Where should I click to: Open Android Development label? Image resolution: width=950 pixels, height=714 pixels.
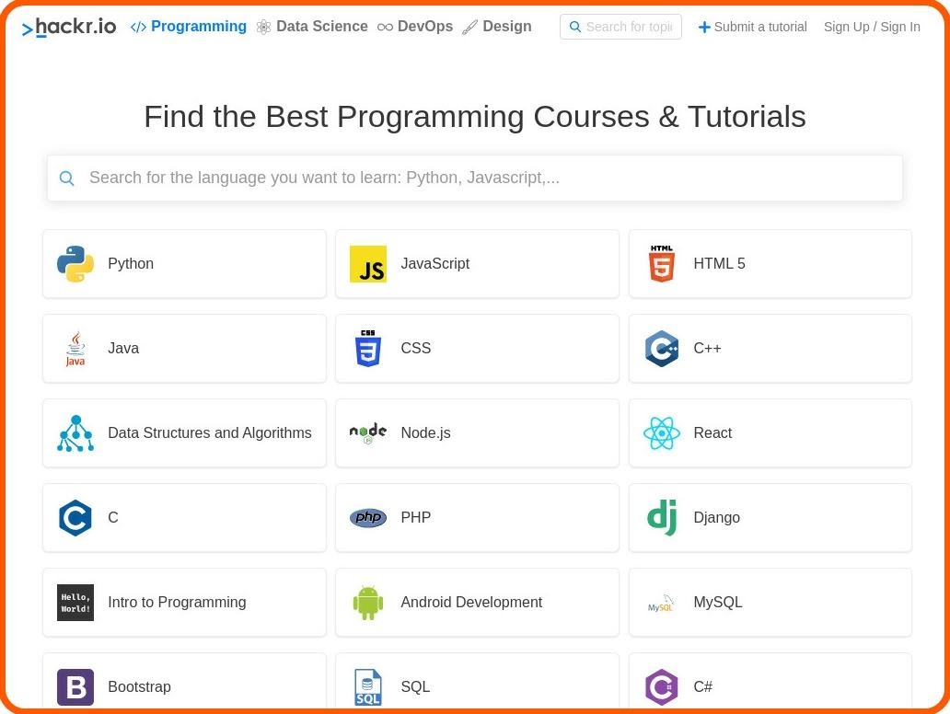click(470, 603)
